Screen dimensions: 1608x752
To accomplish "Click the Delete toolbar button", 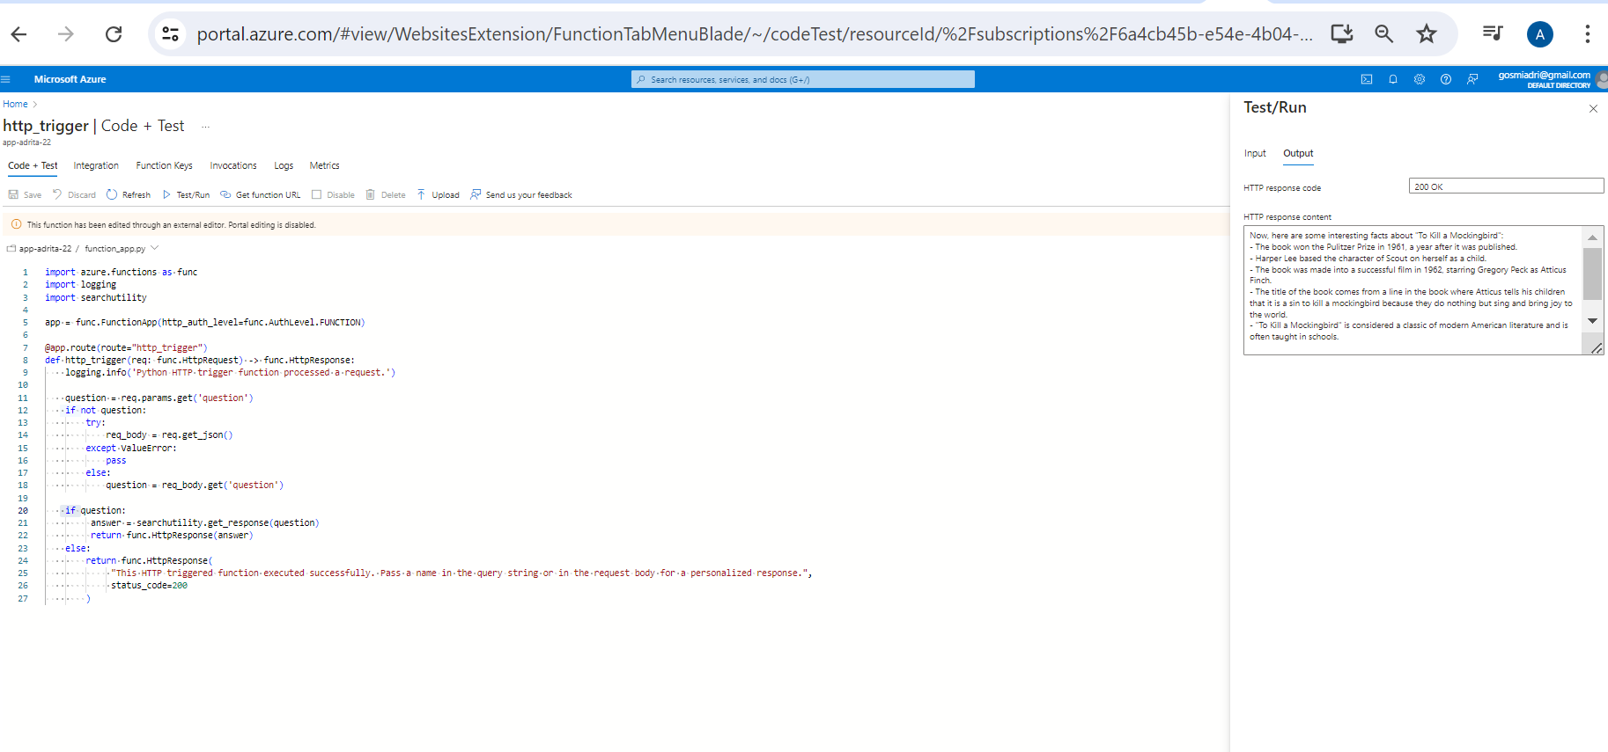I will tap(386, 195).
